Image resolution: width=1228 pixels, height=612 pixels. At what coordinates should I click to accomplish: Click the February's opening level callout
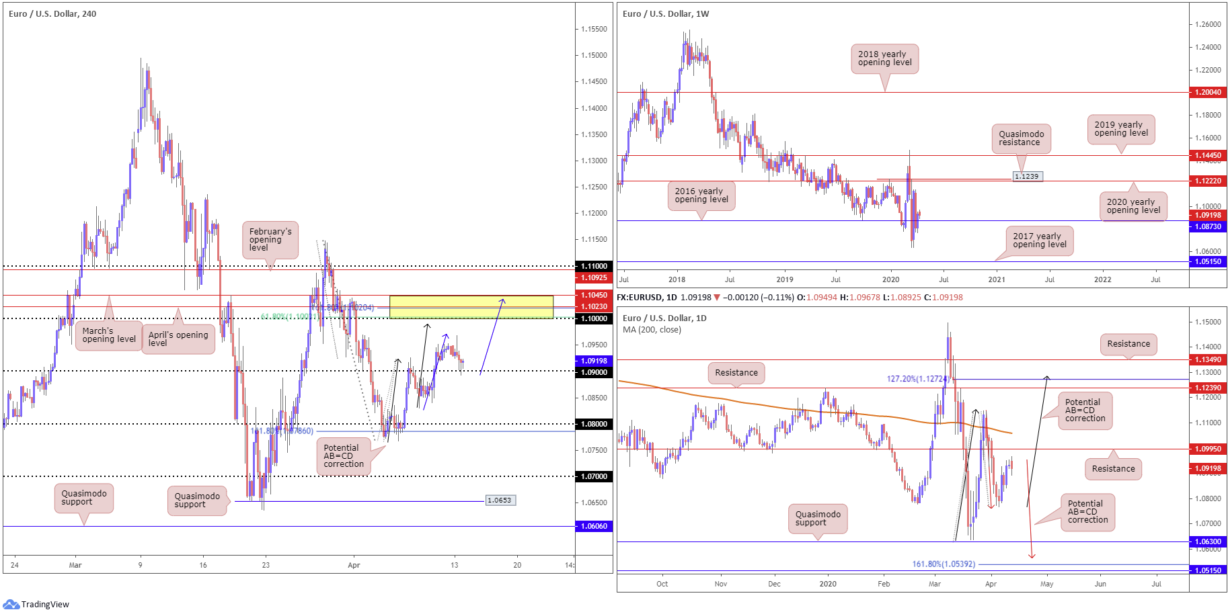[270, 241]
